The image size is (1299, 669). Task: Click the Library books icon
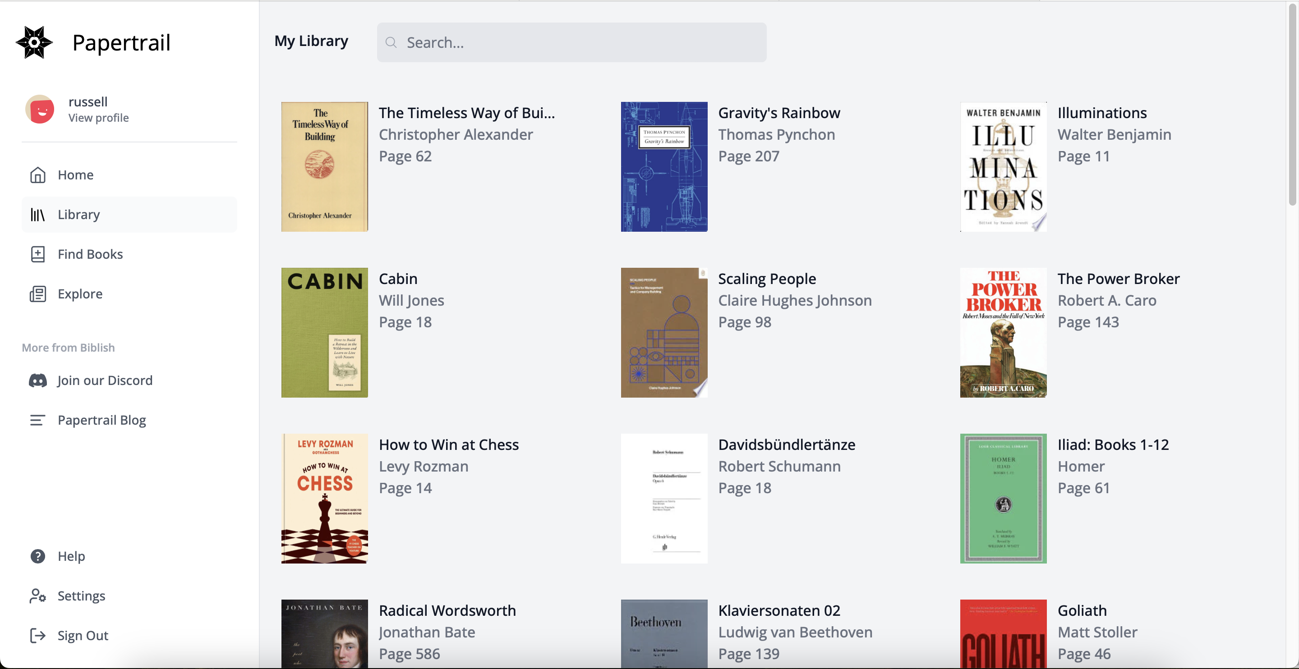point(38,215)
